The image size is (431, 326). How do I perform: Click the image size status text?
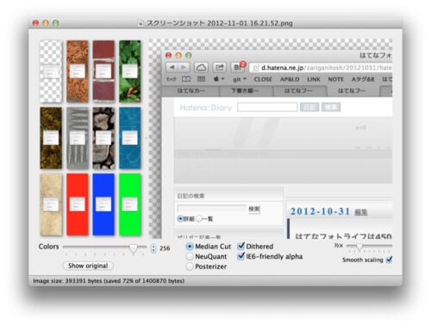(x=109, y=281)
